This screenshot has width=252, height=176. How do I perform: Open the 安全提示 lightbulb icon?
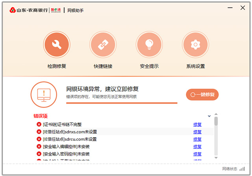coord(149,44)
